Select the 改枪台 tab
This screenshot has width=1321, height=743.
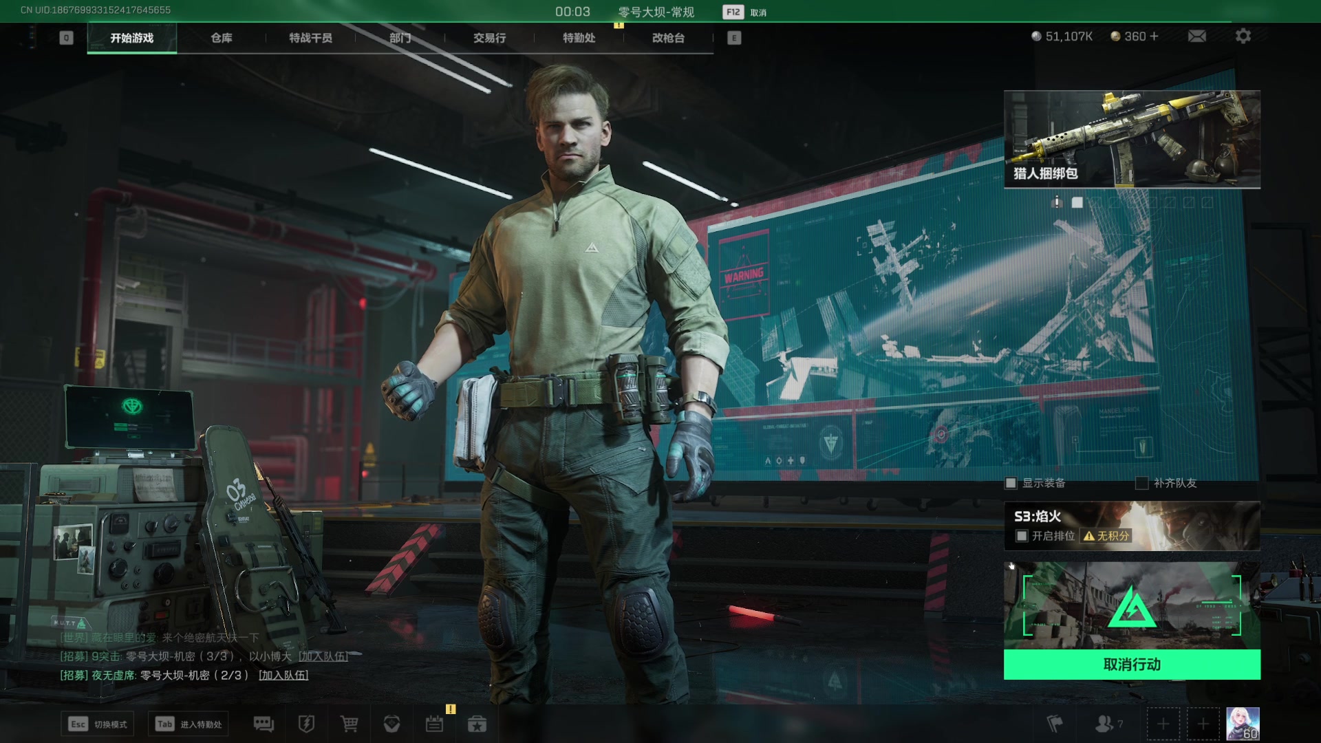(x=668, y=38)
